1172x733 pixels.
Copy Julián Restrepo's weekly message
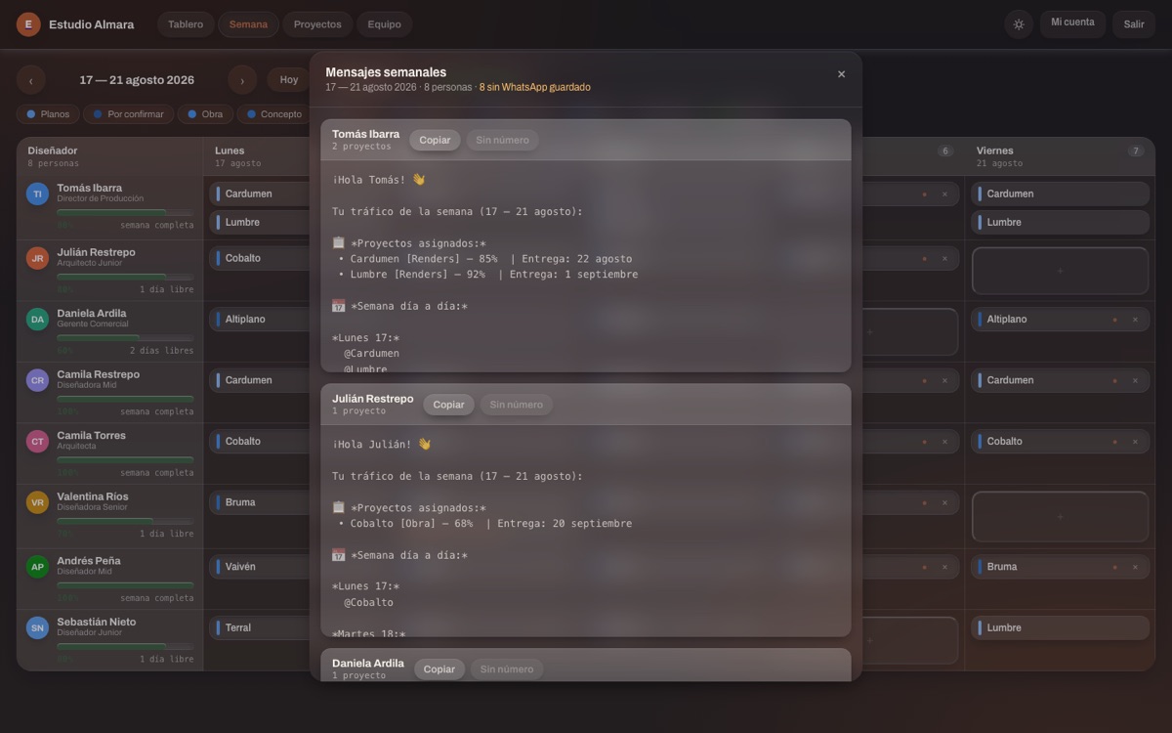pos(448,405)
